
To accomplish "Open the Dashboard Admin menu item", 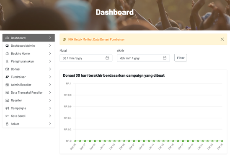I will [28, 45].
